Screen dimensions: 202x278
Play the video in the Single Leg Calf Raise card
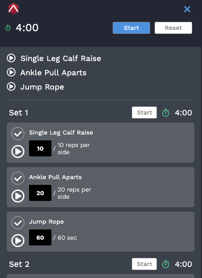[x=18, y=151]
